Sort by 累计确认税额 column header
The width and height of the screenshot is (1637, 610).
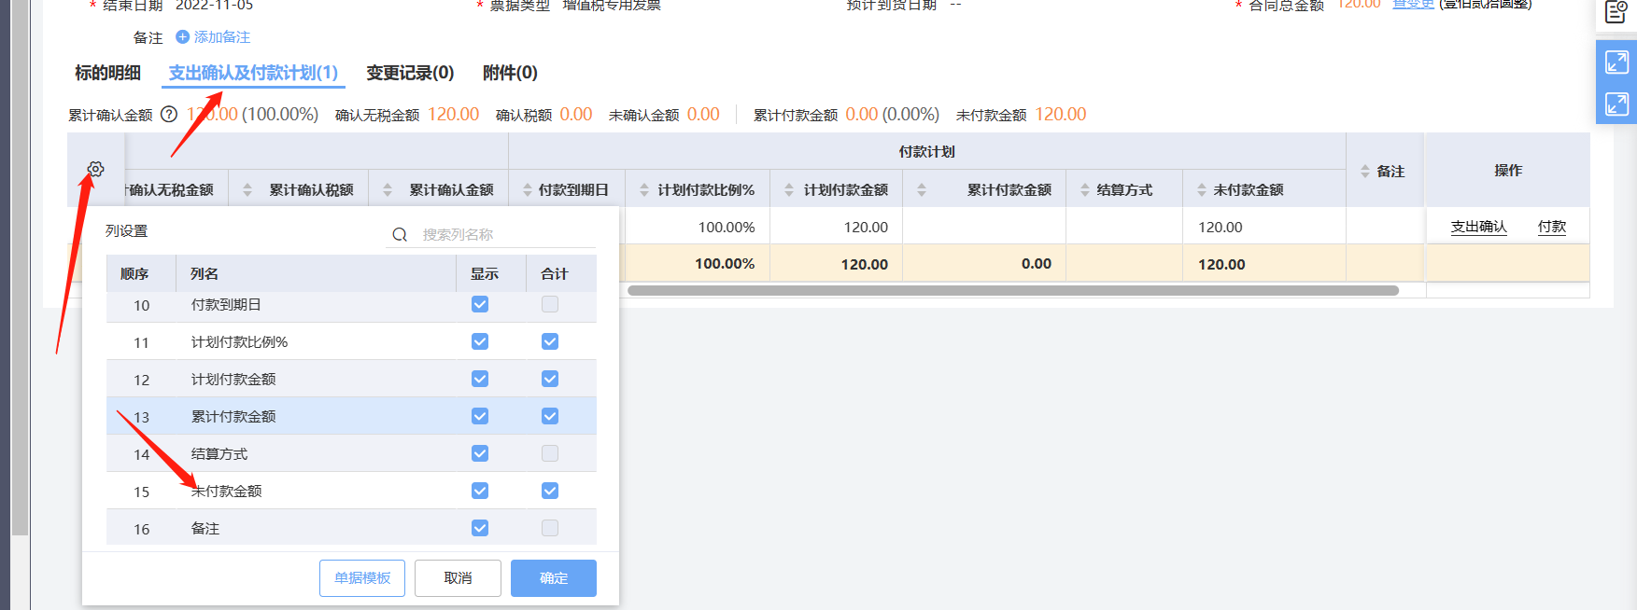click(247, 190)
